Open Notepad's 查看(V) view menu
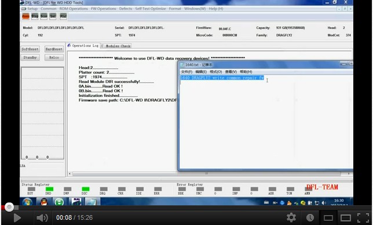 tap(231, 72)
